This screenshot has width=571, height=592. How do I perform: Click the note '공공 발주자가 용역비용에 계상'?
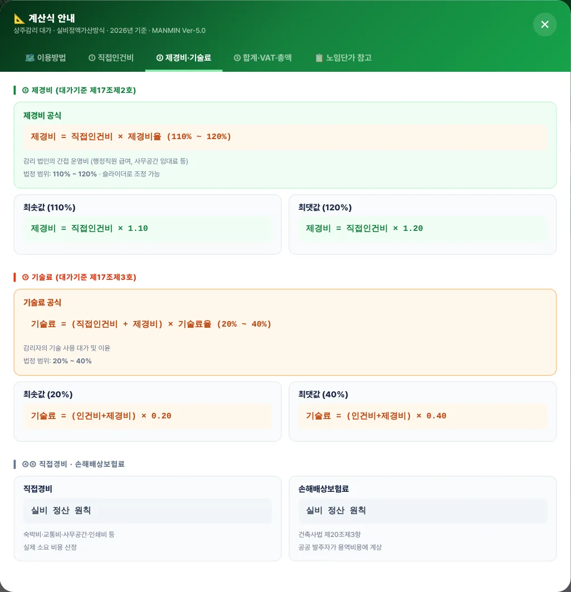click(340, 547)
